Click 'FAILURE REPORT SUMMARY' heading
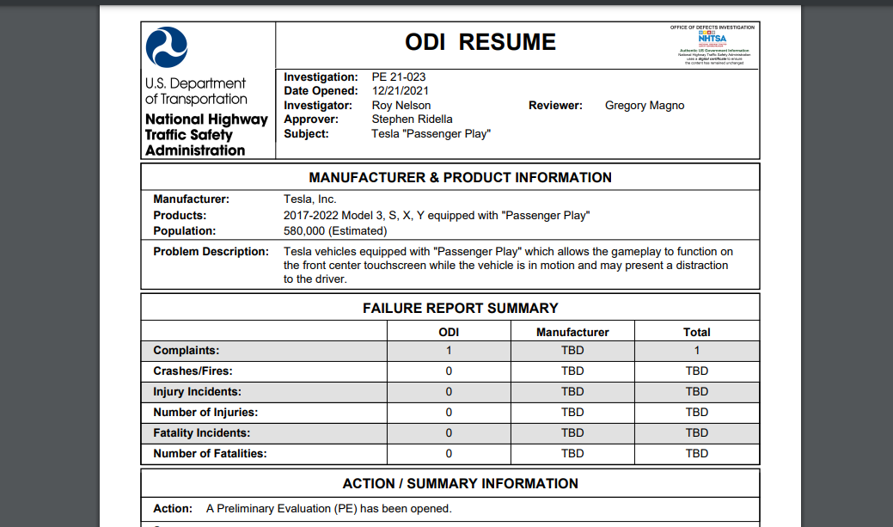The height and width of the screenshot is (527, 893). (460, 309)
